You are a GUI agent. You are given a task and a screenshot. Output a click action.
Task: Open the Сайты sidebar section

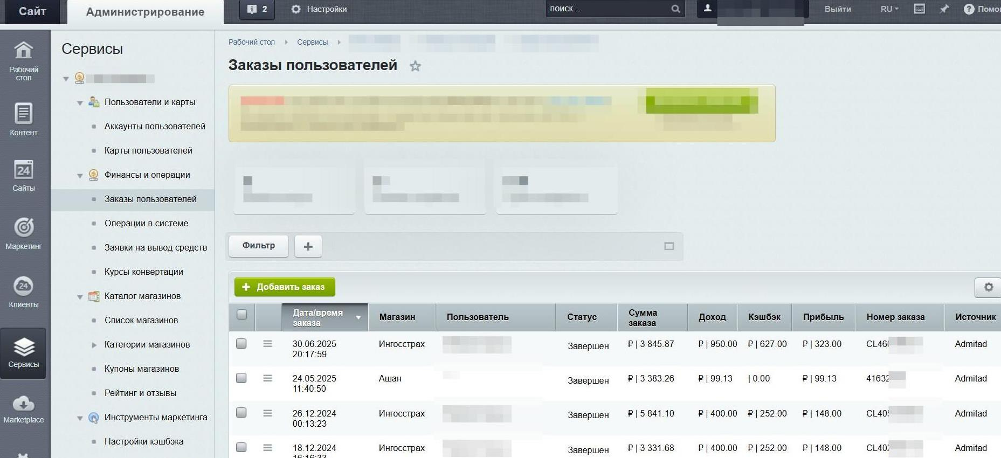[24, 176]
